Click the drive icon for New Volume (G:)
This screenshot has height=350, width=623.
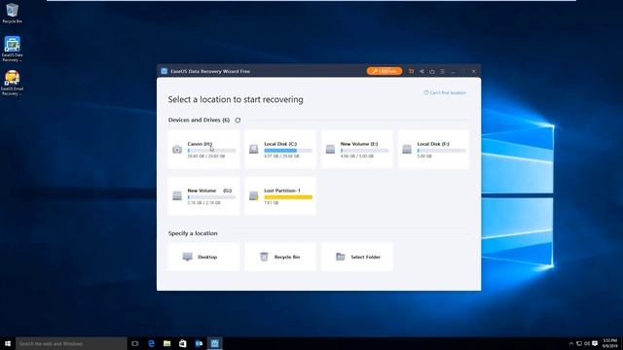(x=177, y=195)
